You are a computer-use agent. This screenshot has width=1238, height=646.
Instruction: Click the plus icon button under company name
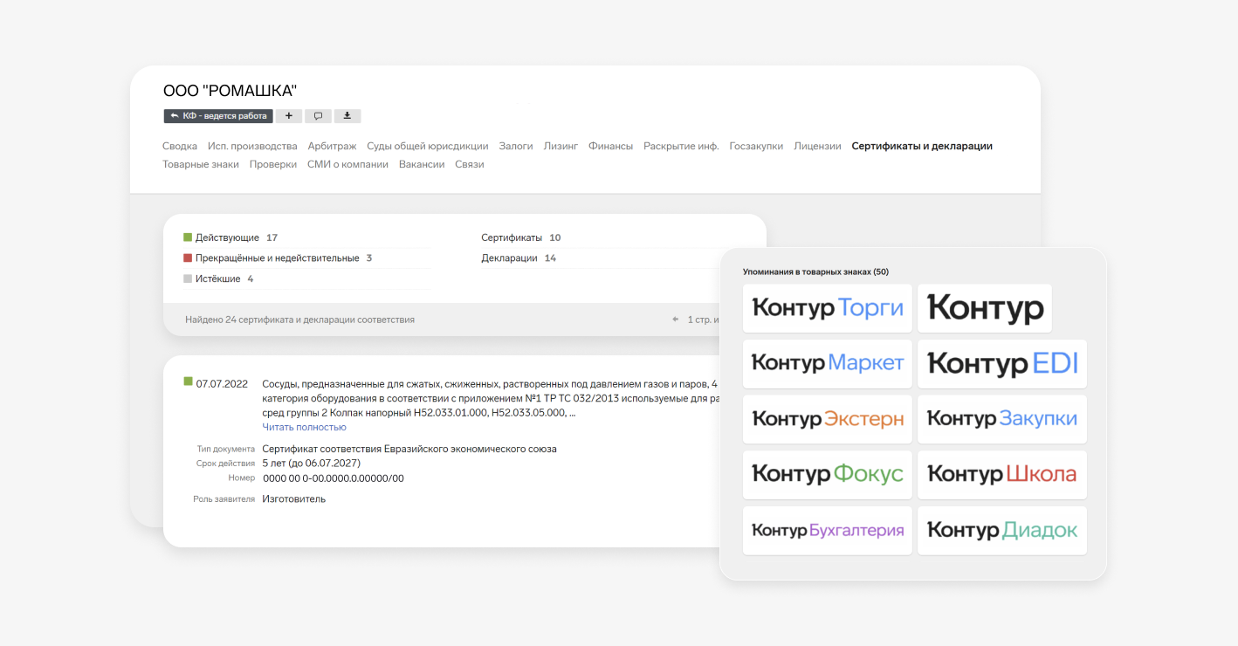pyautogui.click(x=289, y=116)
